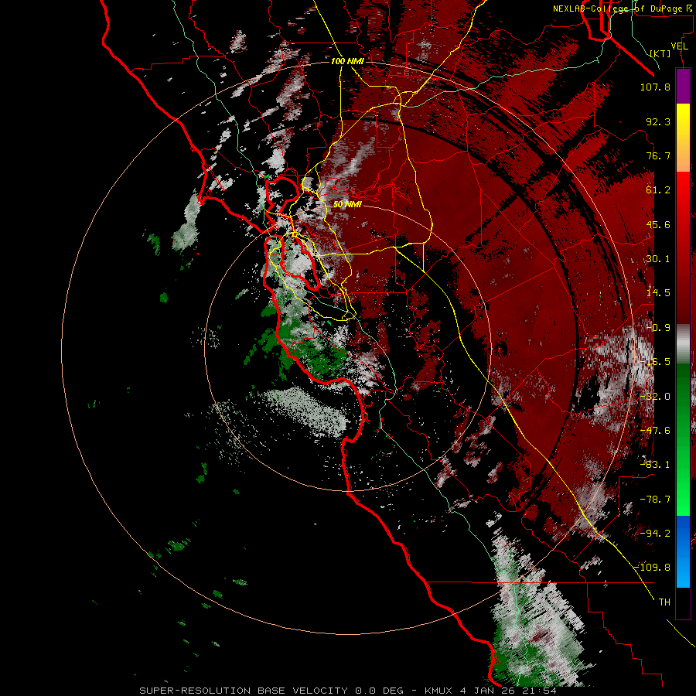Select the -47.6 scale value
The height and width of the screenshot is (696, 696).
pos(655,431)
